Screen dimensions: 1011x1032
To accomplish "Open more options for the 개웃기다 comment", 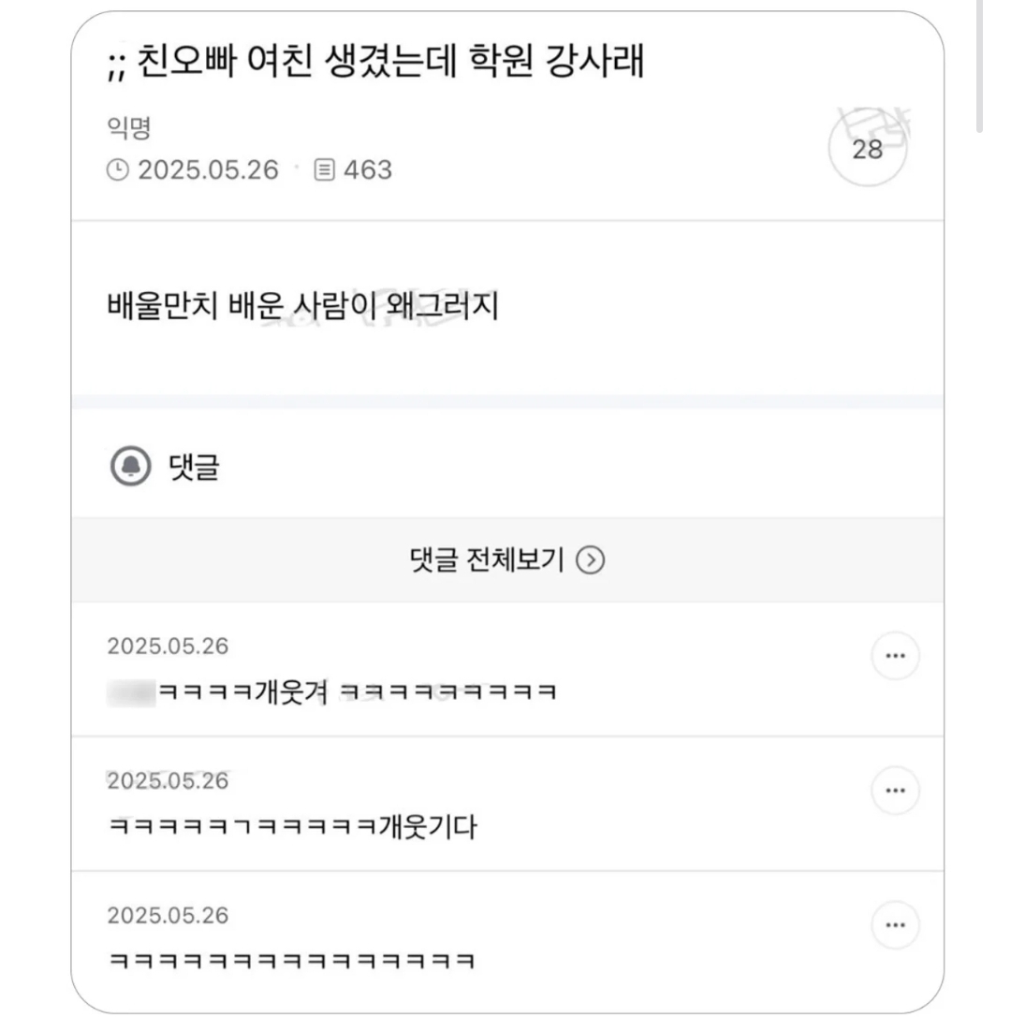I will click(x=895, y=791).
